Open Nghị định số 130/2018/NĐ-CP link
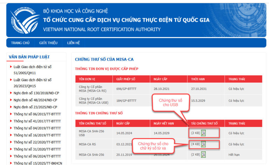The height and width of the screenshot is (165, 269). 36,93
